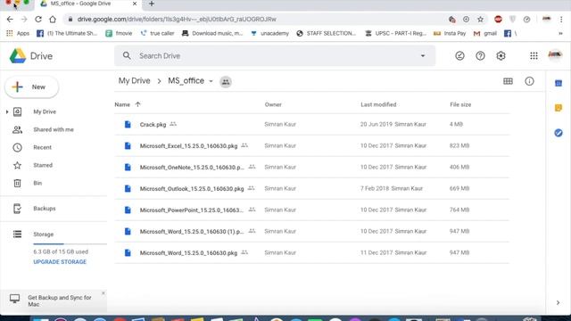The height and width of the screenshot is (321, 571).
Task: Select the Microsoft_Outlook_15.25.0_160630.pkg file
Action: click(x=311, y=188)
